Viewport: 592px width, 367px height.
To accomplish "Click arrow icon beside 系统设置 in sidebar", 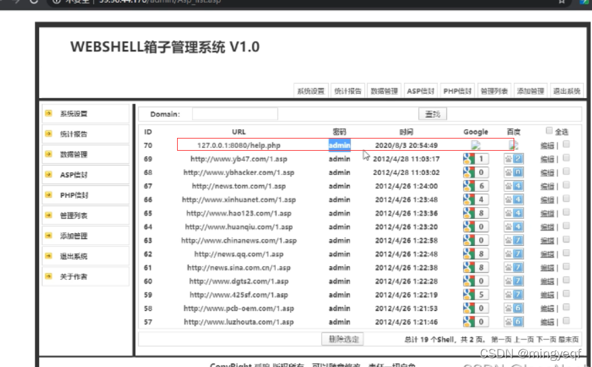I will click(49, 114).
